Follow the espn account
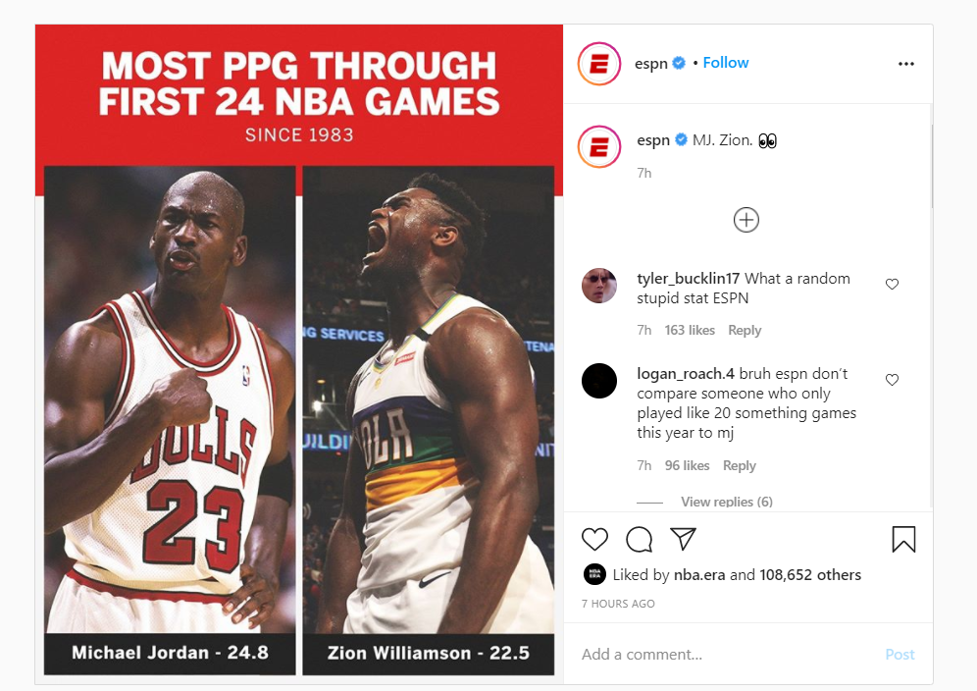This screenshot has height=691, width=977. (x=725, y=63)
